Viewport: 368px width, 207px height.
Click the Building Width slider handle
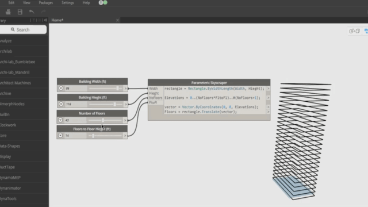(x=117, y=88)
